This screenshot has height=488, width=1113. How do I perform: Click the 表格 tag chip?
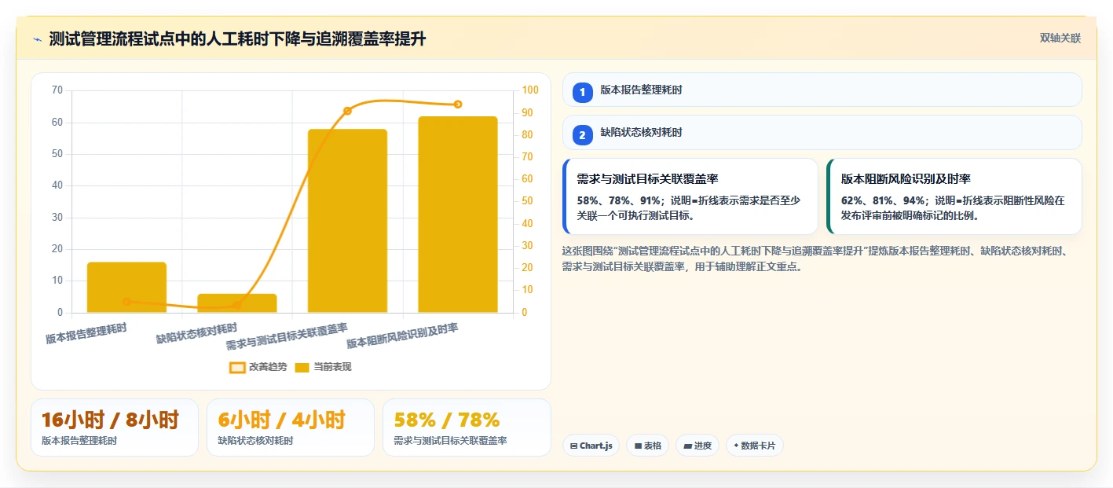tap(647, 446)
